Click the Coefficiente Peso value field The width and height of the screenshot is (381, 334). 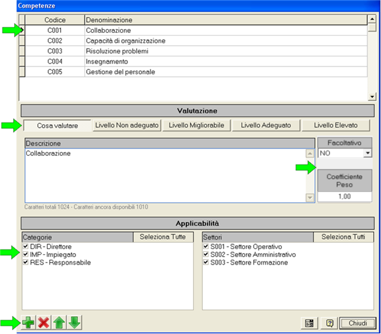[345, 197]
